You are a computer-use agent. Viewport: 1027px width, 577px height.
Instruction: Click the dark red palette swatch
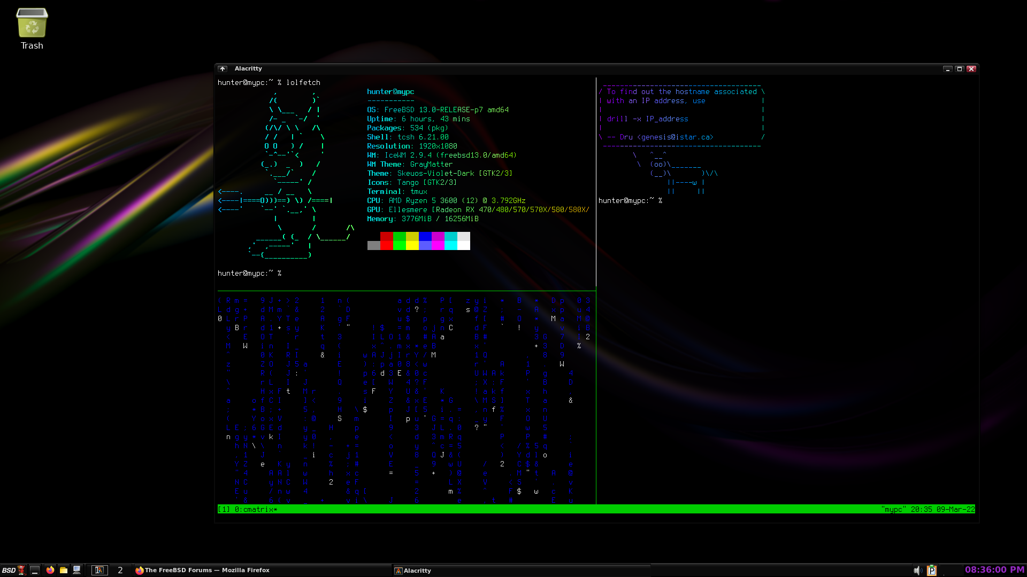pyautogui.click(x=387, y=236)
